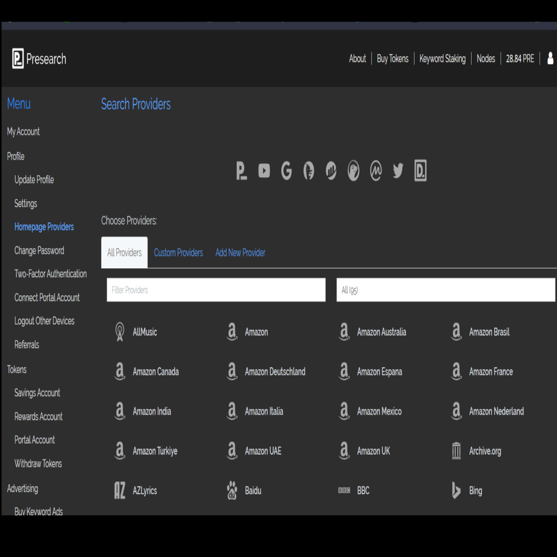Switch to the Custom Providers tab
Screen dimensions: 557x557
(x=178, y=253)
